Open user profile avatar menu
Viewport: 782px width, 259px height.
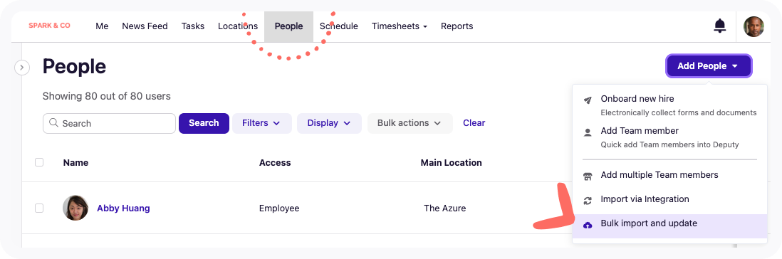click(x=754, y=26)
